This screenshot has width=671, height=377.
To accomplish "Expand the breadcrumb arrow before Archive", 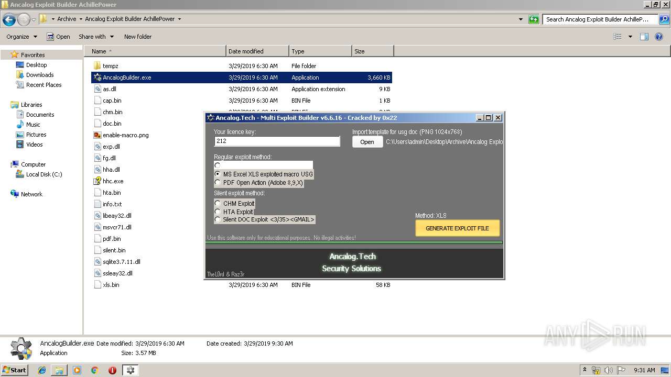I will point(53,19).
